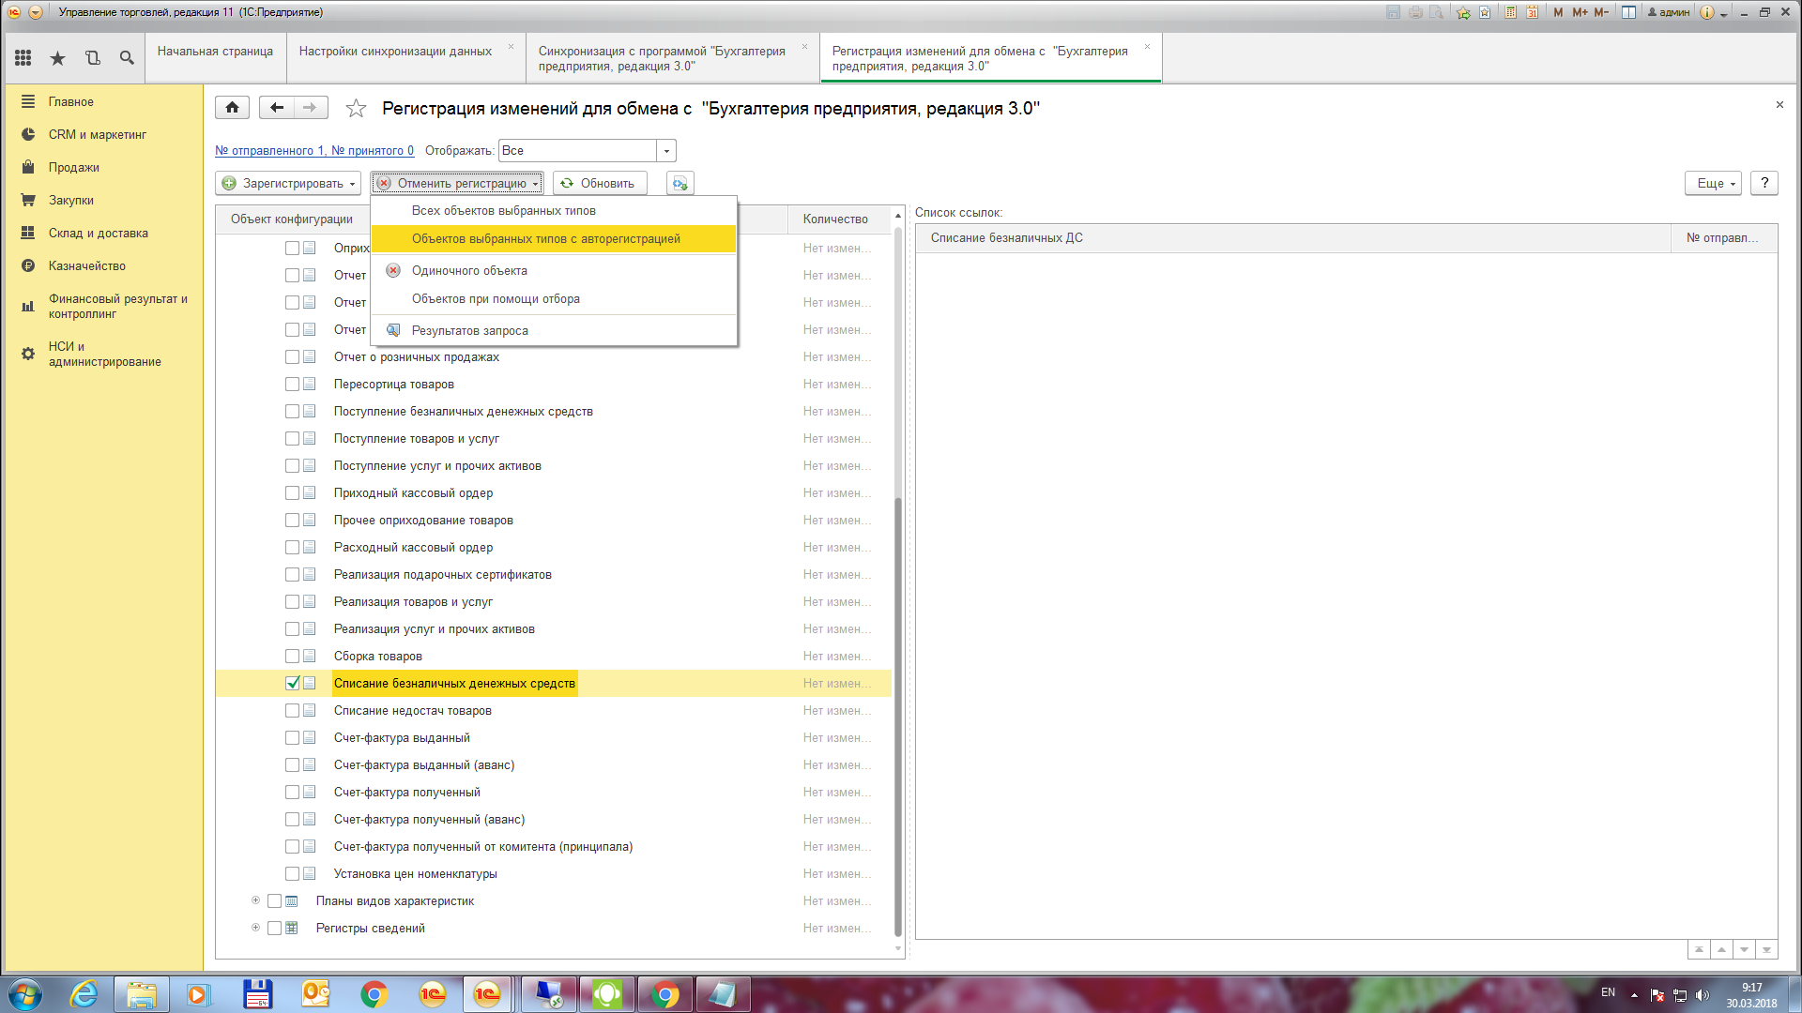Check the Приходный кассовый ордер checkbox

293,492
